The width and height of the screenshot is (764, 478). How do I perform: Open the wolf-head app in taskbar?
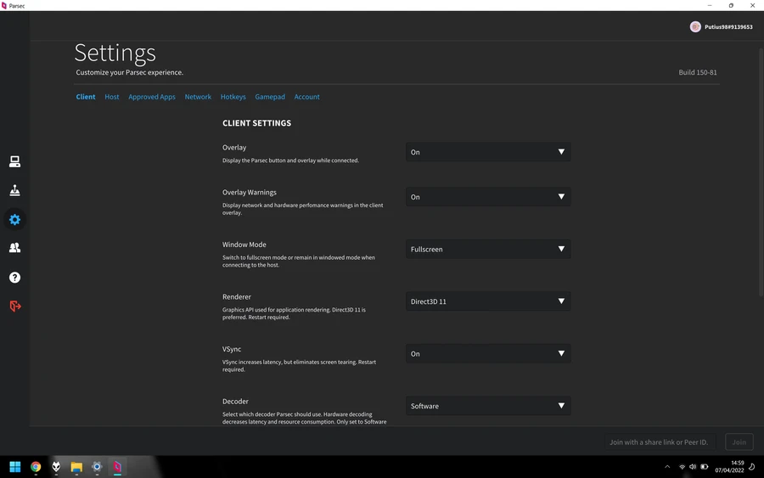coord(56,467)
